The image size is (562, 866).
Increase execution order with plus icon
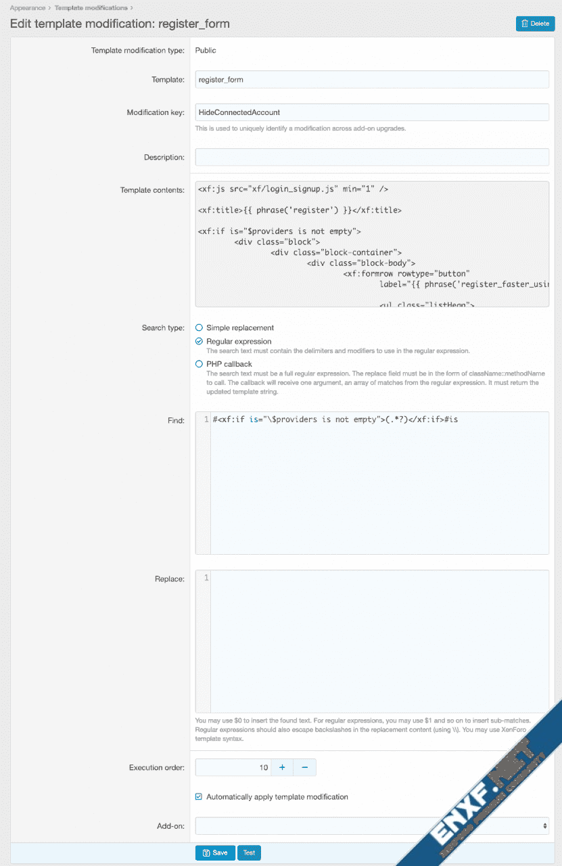click(282, 767)
